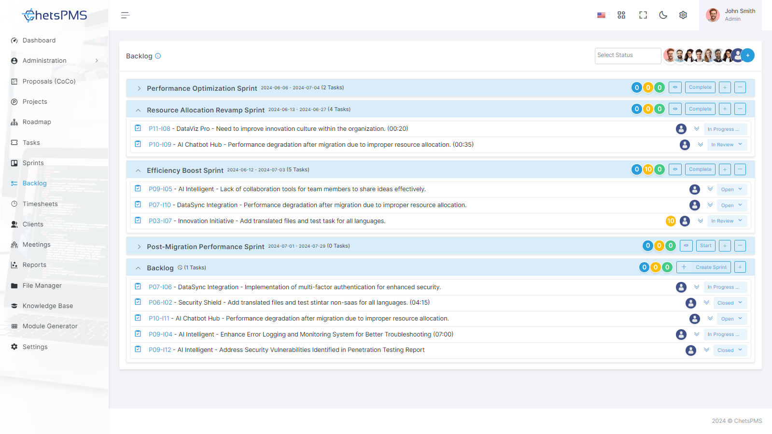Screen dimensions: 772x434
Task: Open priority chevron for P09-I12
Action: 706,350
